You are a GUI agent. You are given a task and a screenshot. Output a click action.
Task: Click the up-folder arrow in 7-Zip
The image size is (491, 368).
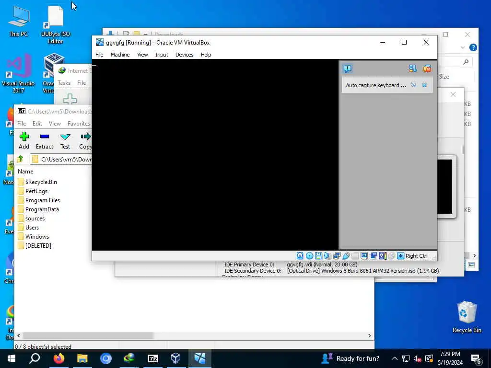tap(20, 159)
